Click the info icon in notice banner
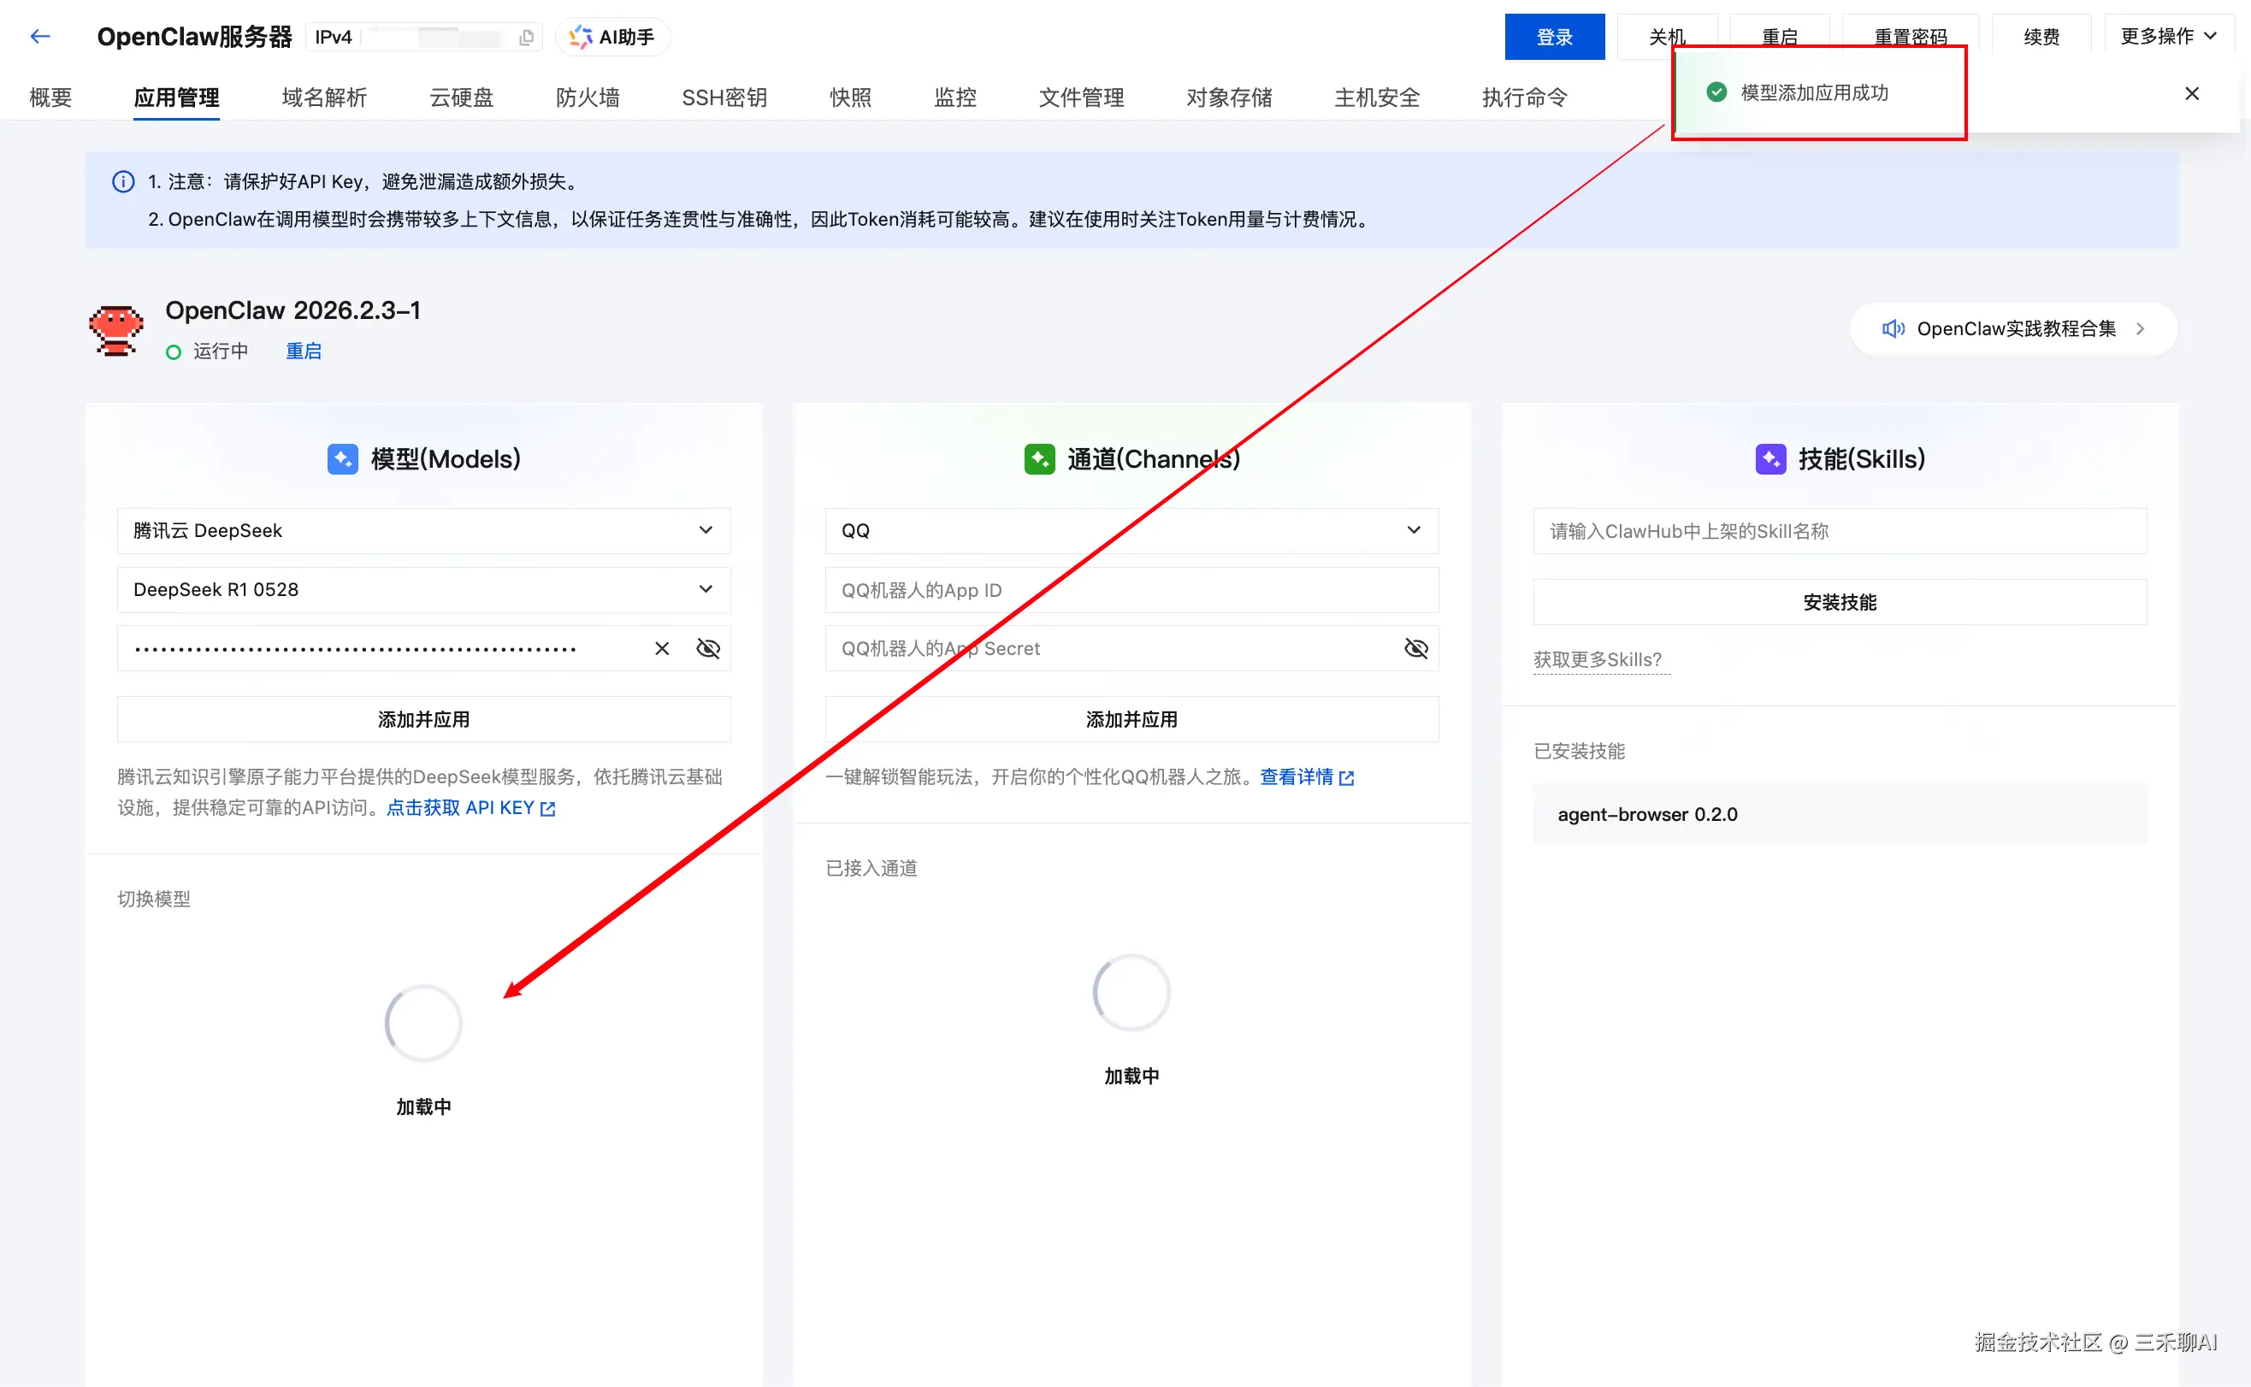This screenshot has width=2251, height=1387. [123, 181]
